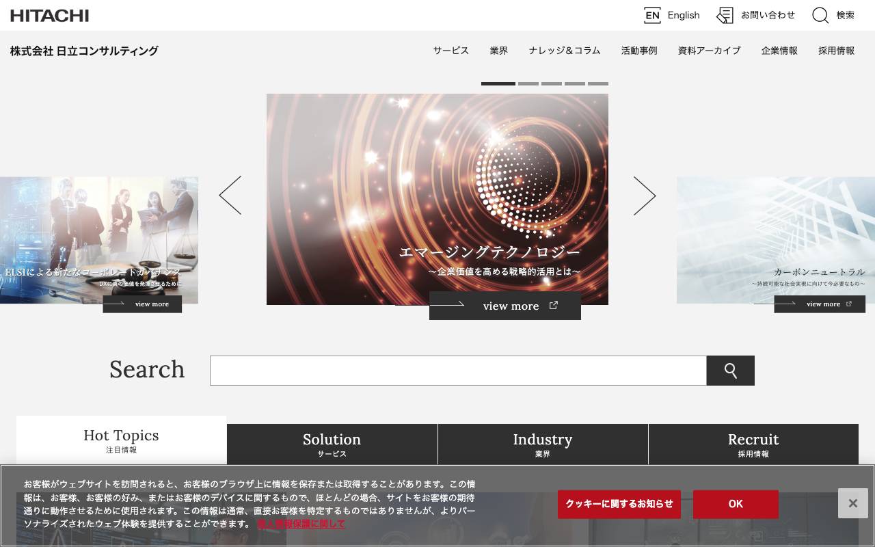This screenshot has height=547, width=875.
Task: Open the 採用情報 menu
Action: (x=837, y=51)
